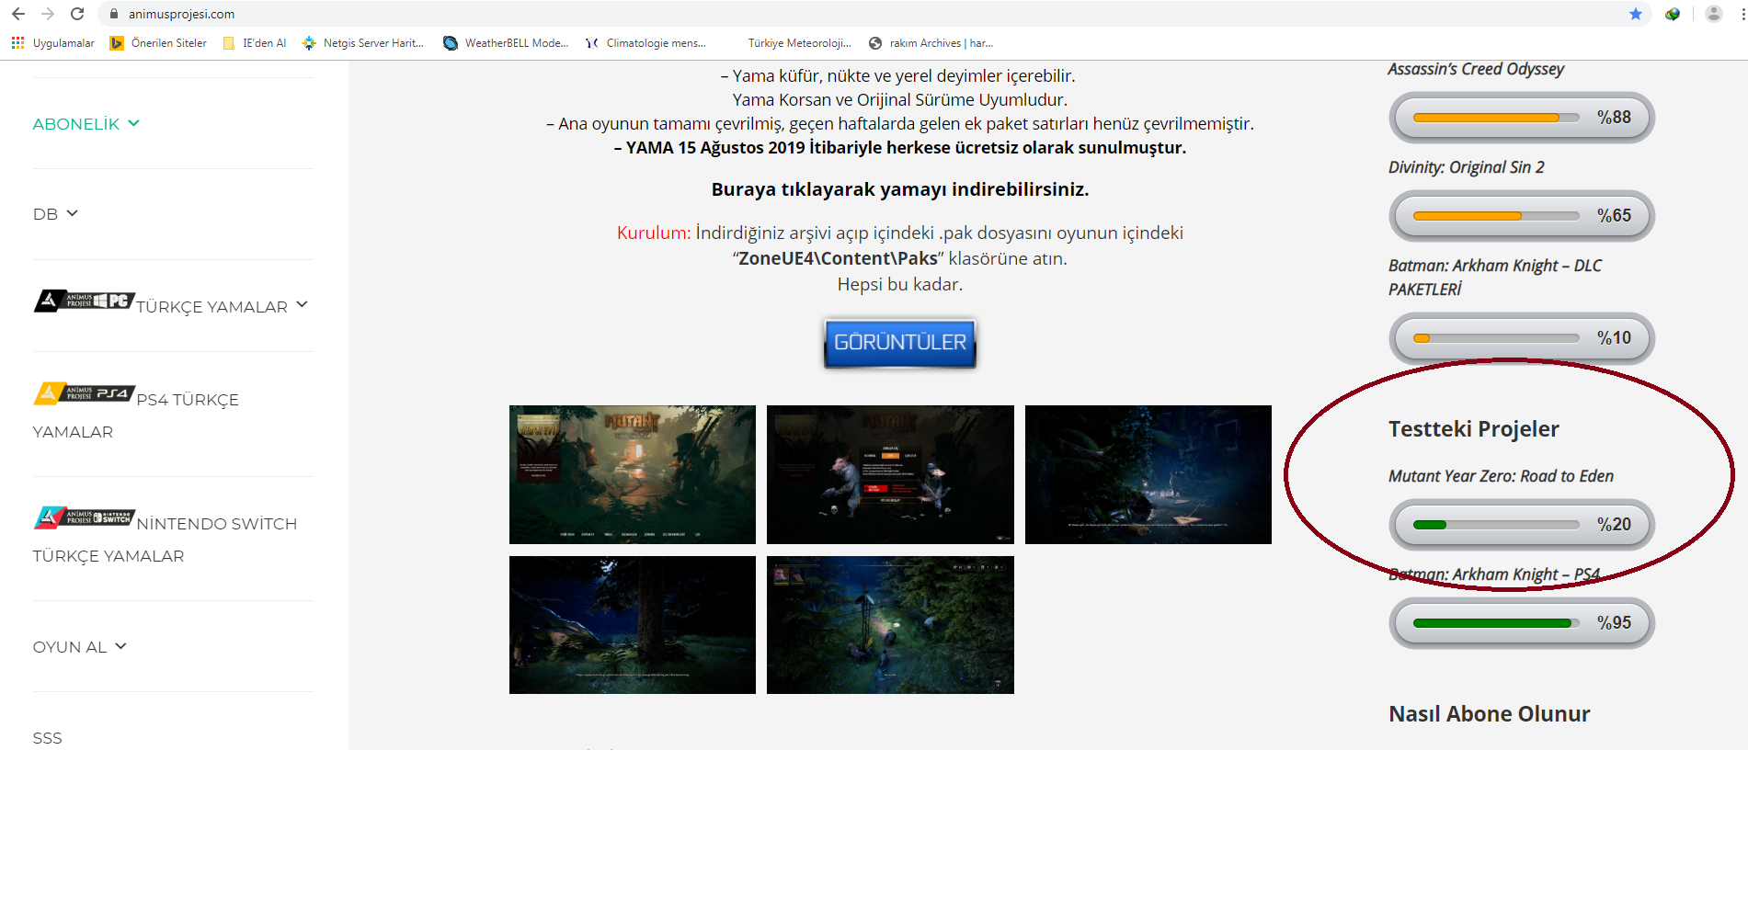Open the Chrome profile avatar
This screenshot has height=898, width=1748.
pos(1713,14)
